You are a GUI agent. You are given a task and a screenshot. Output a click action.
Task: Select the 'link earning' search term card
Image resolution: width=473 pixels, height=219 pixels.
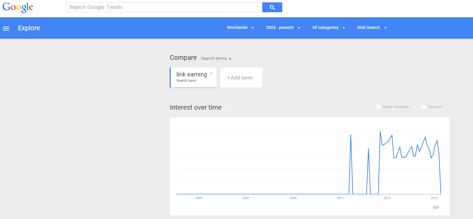[191, 77]
